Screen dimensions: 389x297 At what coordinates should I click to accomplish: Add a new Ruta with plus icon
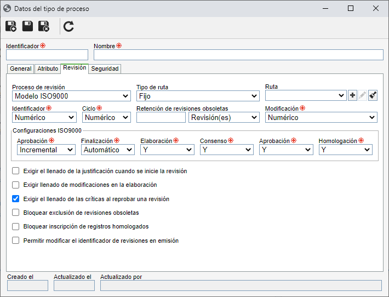(x=352, y=95)
